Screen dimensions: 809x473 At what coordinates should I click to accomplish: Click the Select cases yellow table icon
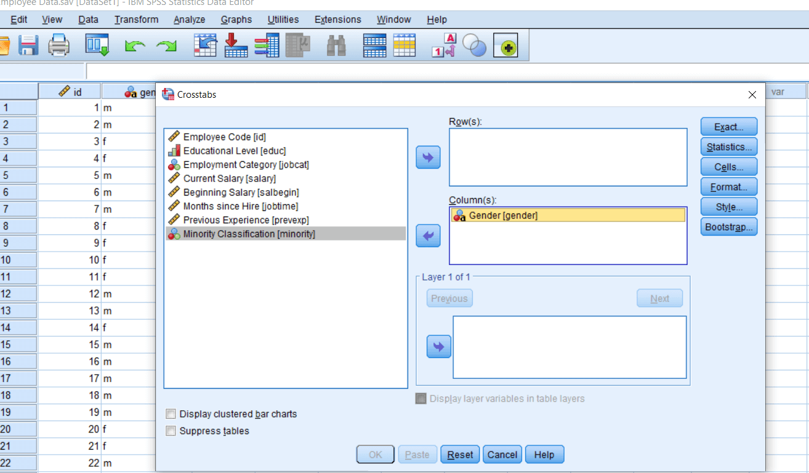point(404,46)
